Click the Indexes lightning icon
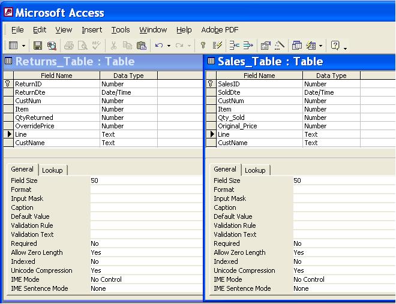This screenshot has width=396, height=304. [x=217, y=46]
